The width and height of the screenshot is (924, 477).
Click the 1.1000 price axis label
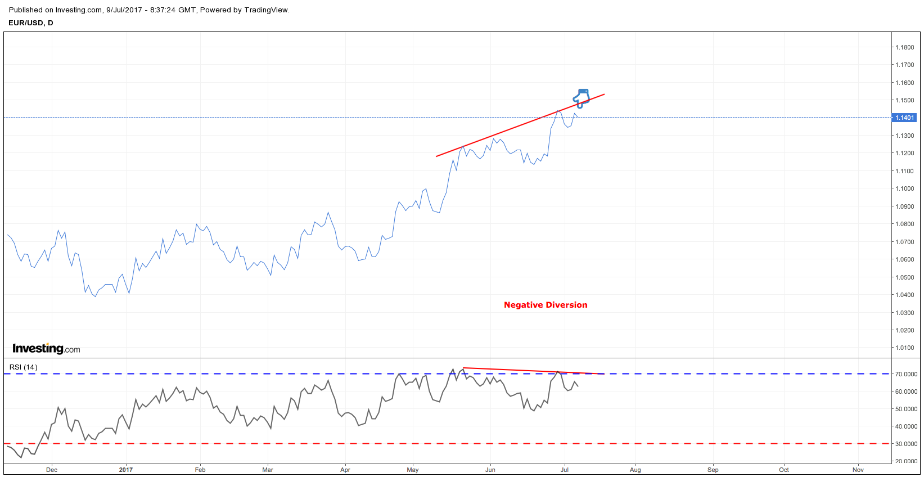[x=905, y=188]
